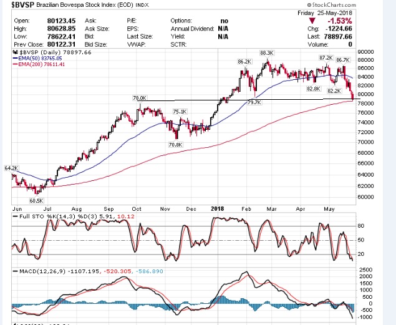Click the SCTR label

(x=178, y=45)
